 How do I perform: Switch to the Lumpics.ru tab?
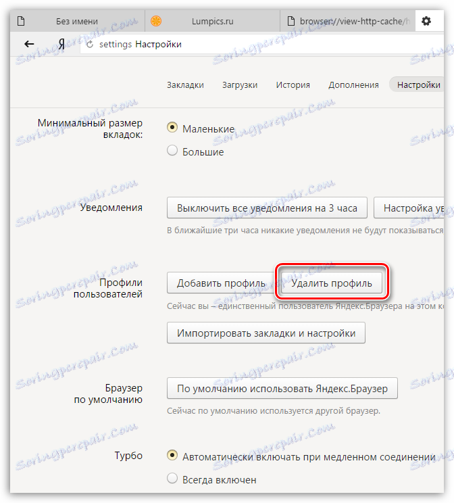pos(213,21)
